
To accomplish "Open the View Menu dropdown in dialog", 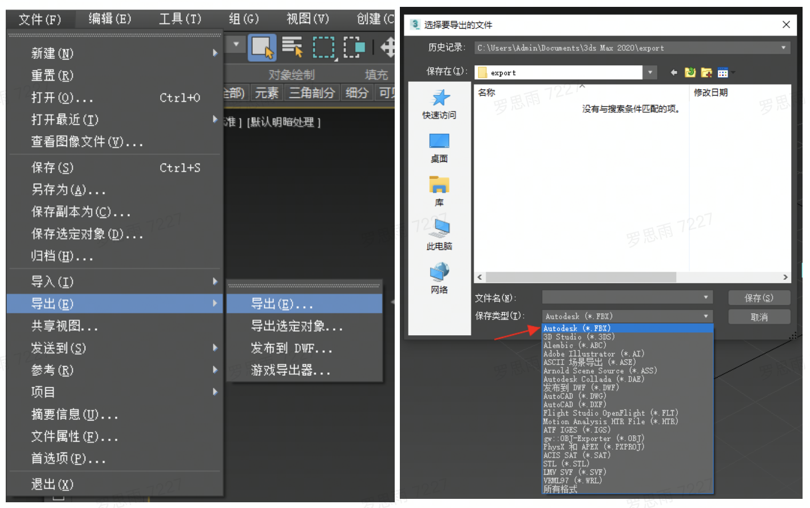I will click(x=722, y=72).
